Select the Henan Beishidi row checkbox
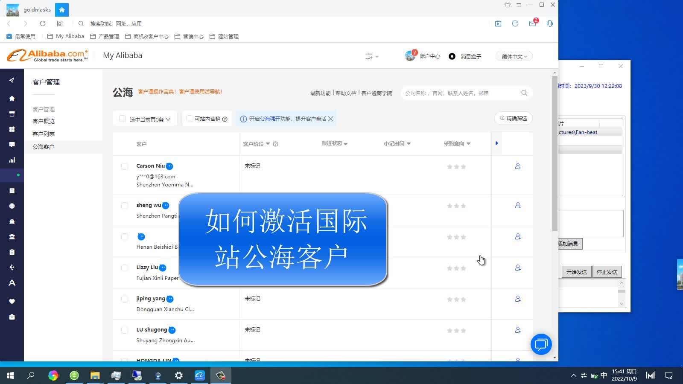683x384 pixels. tap(125, 237)
